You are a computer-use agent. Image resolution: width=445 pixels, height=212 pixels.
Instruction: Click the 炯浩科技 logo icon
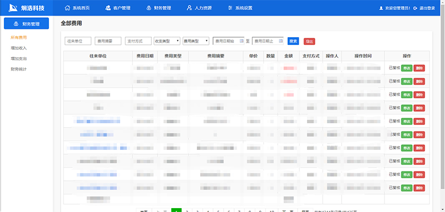13,8
